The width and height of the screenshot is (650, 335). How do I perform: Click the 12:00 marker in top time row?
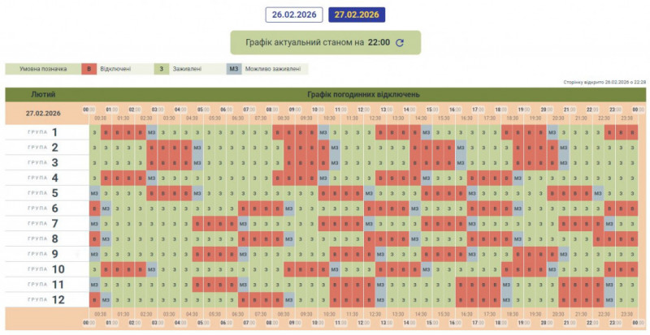pos(363,109)
